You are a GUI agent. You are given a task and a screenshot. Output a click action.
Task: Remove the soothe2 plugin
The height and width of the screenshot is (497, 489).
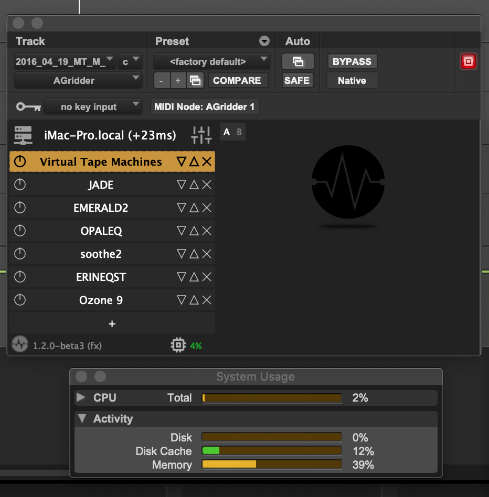tap(207, 254)
